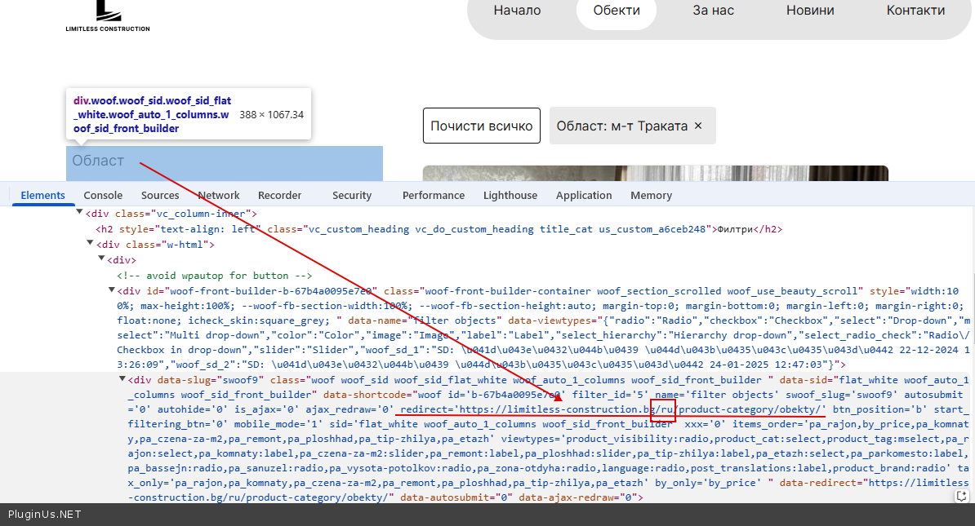Collapse the plain div node under w-html
Image resolution: width=975 pixels, height=526 pixels.
101,260
